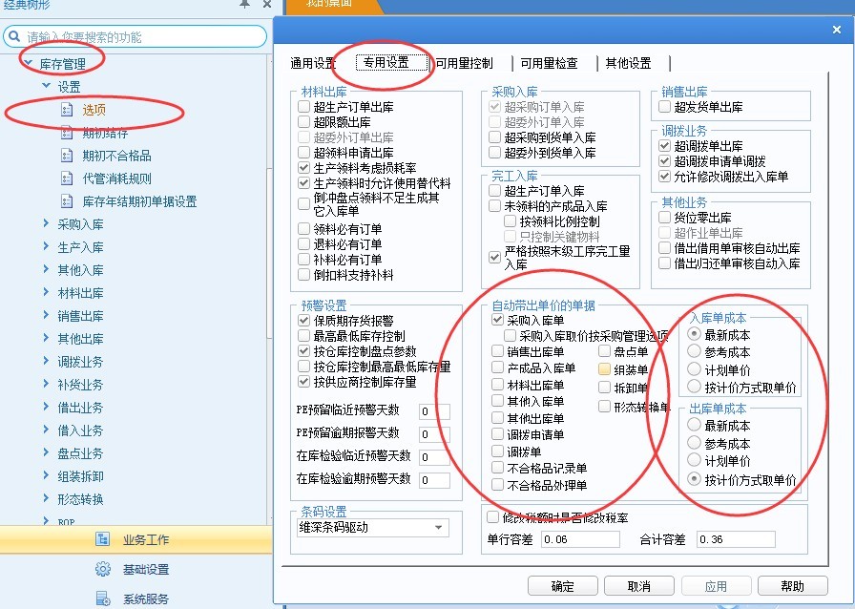Viewport: 855px width, 609px height.
Task: Click the 系统服务 icon
Action: [103, 598]
